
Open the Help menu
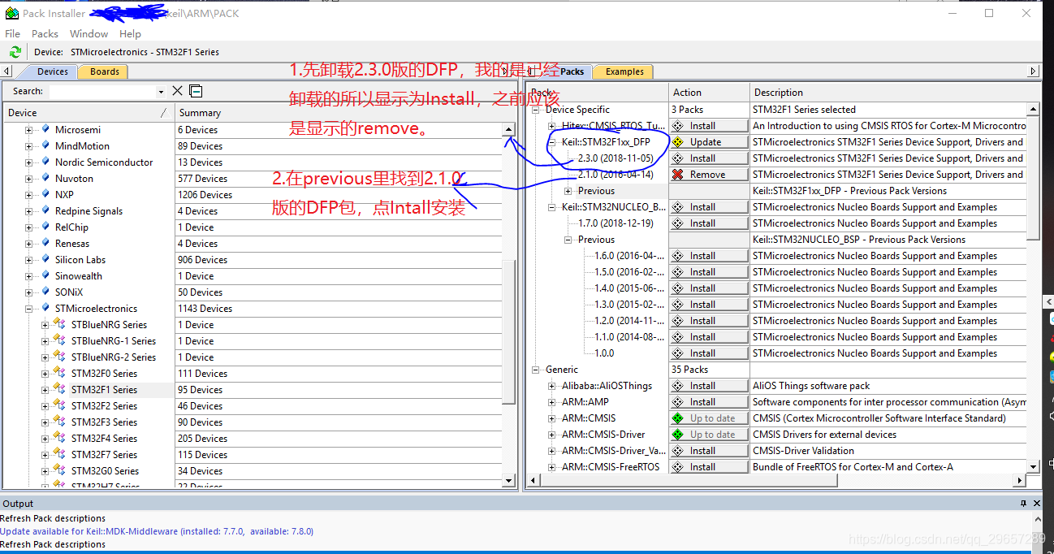click(130, 34)
